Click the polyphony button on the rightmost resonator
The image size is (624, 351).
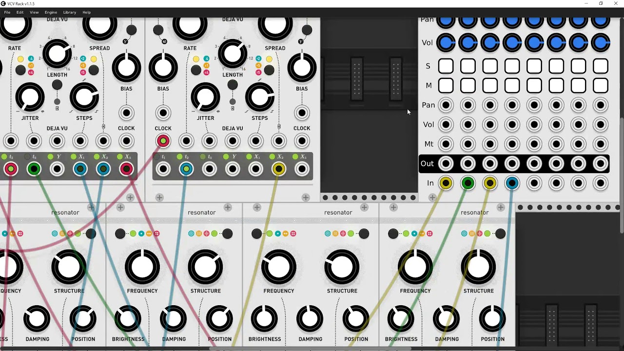pyautogui.click(x=393, y=234)
